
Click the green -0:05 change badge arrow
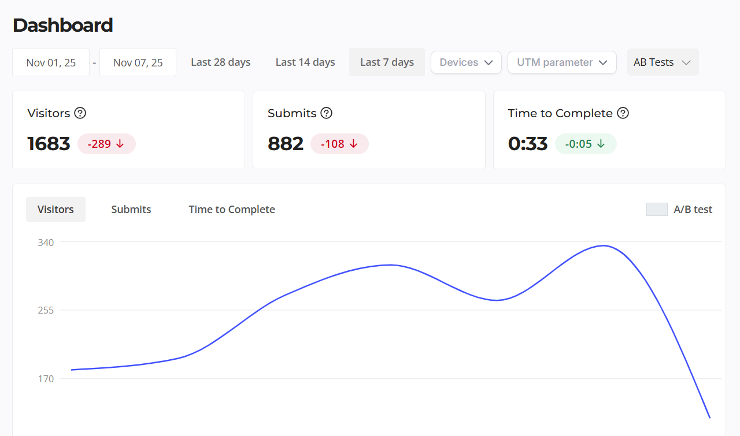click(601, 144)
